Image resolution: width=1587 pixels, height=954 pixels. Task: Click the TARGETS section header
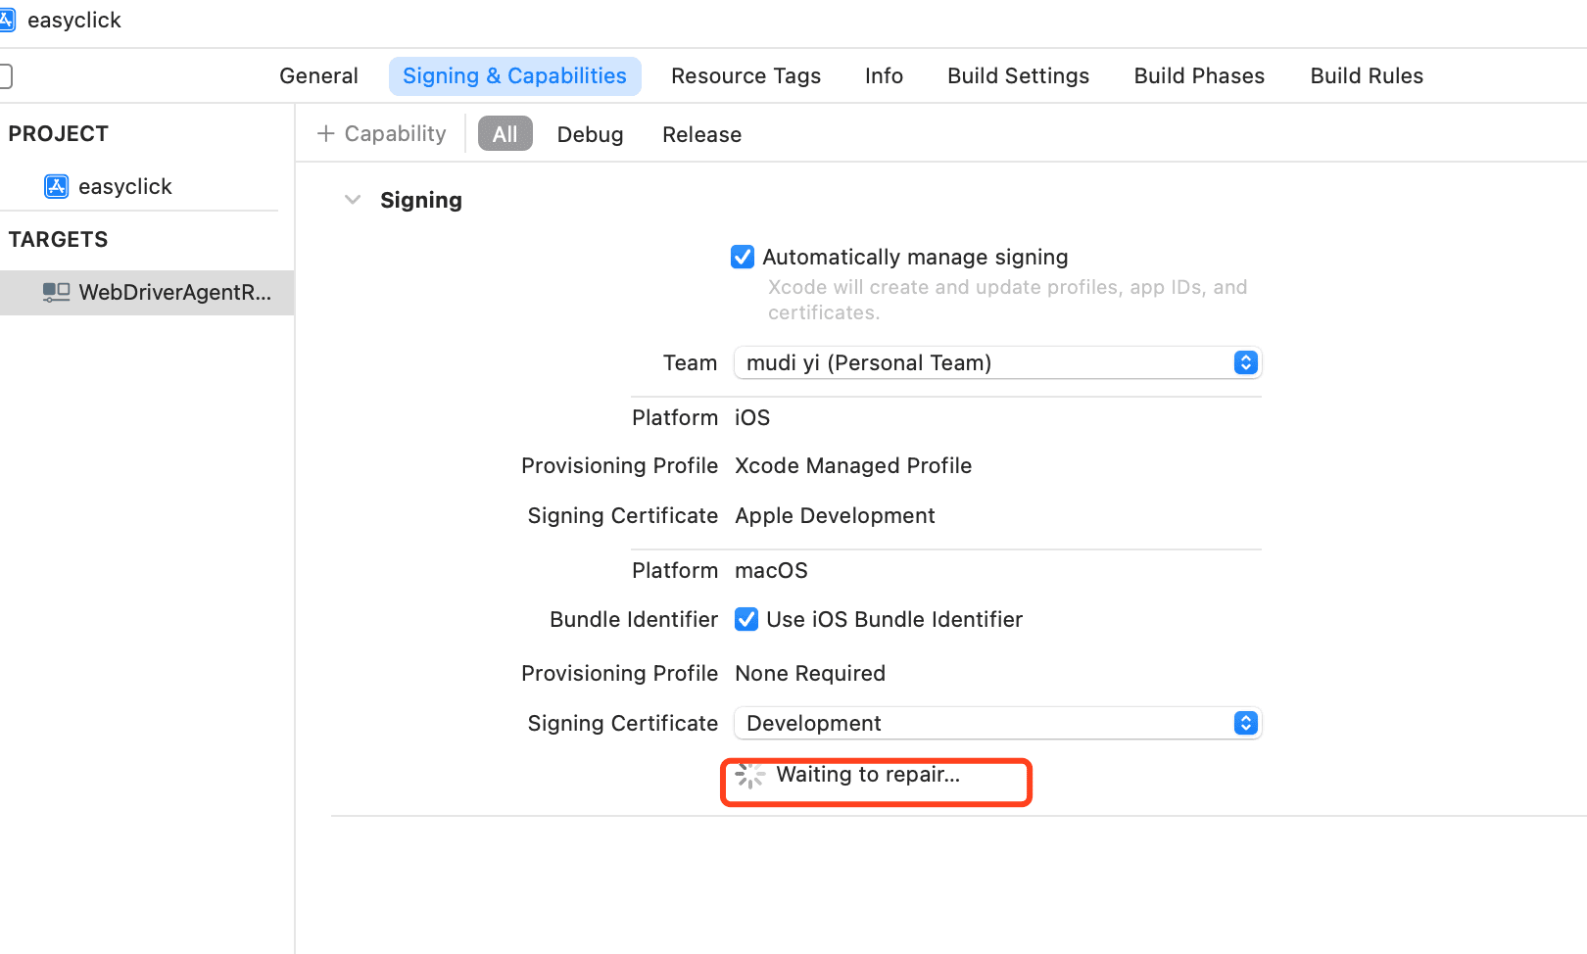click(x=59, y=239)
